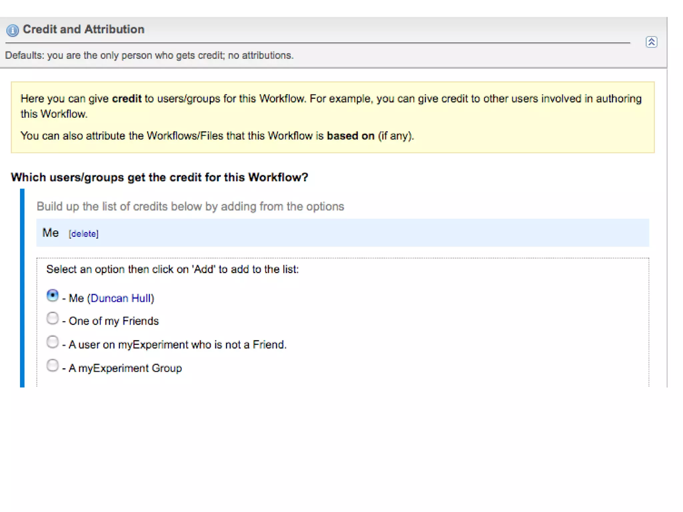683x512 pixels.
Task: Collapse the Credit and Attribution section
Action: 651,42
